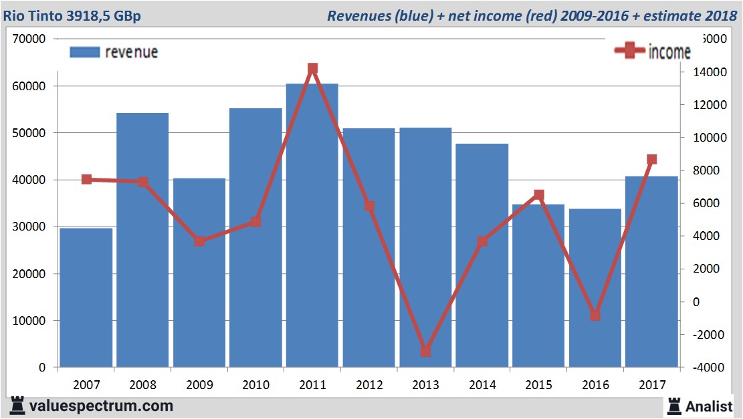Click the 2017 x-axis year label
This screenshot has width=743, height=419.
[652, 384]
